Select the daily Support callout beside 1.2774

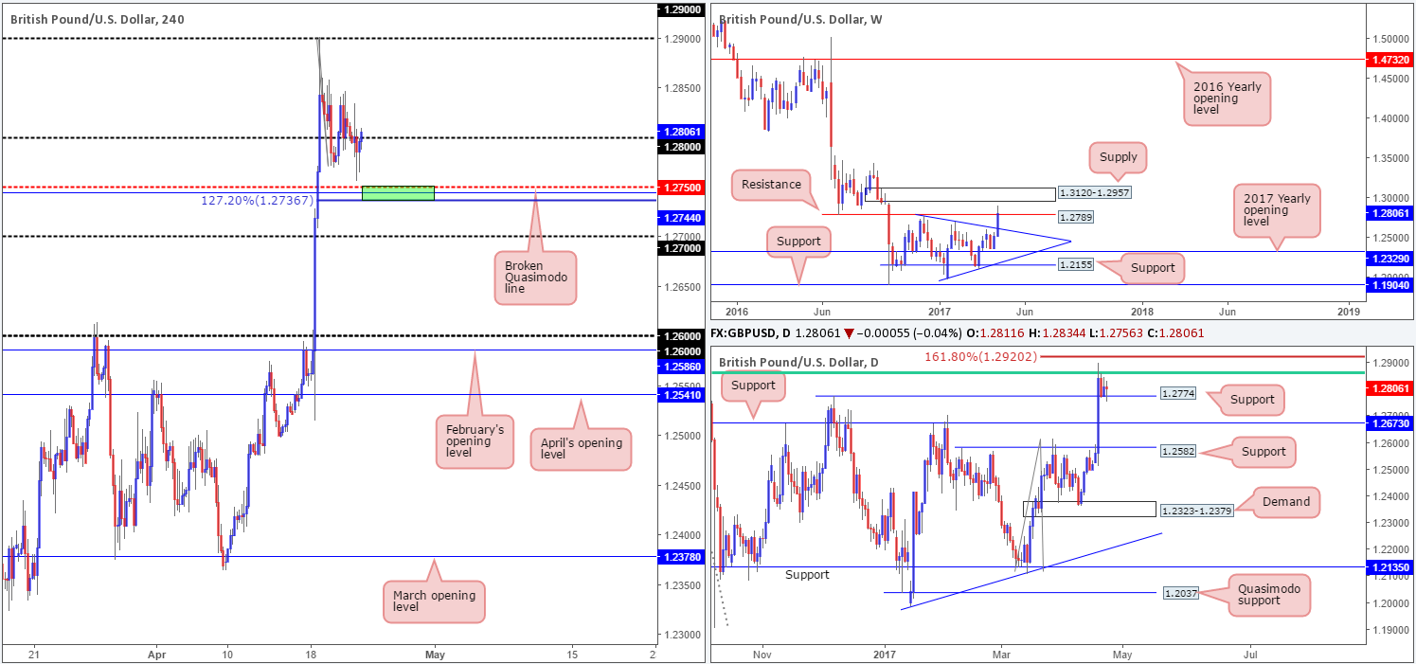[x=1251, y=400]
